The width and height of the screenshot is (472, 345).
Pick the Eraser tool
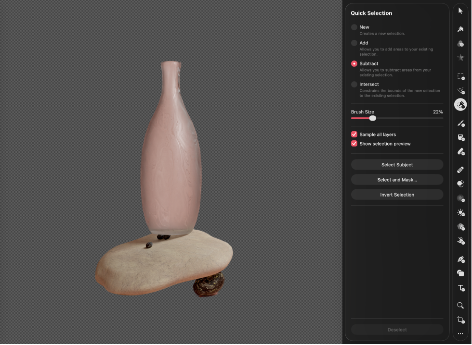pos(460,152)
